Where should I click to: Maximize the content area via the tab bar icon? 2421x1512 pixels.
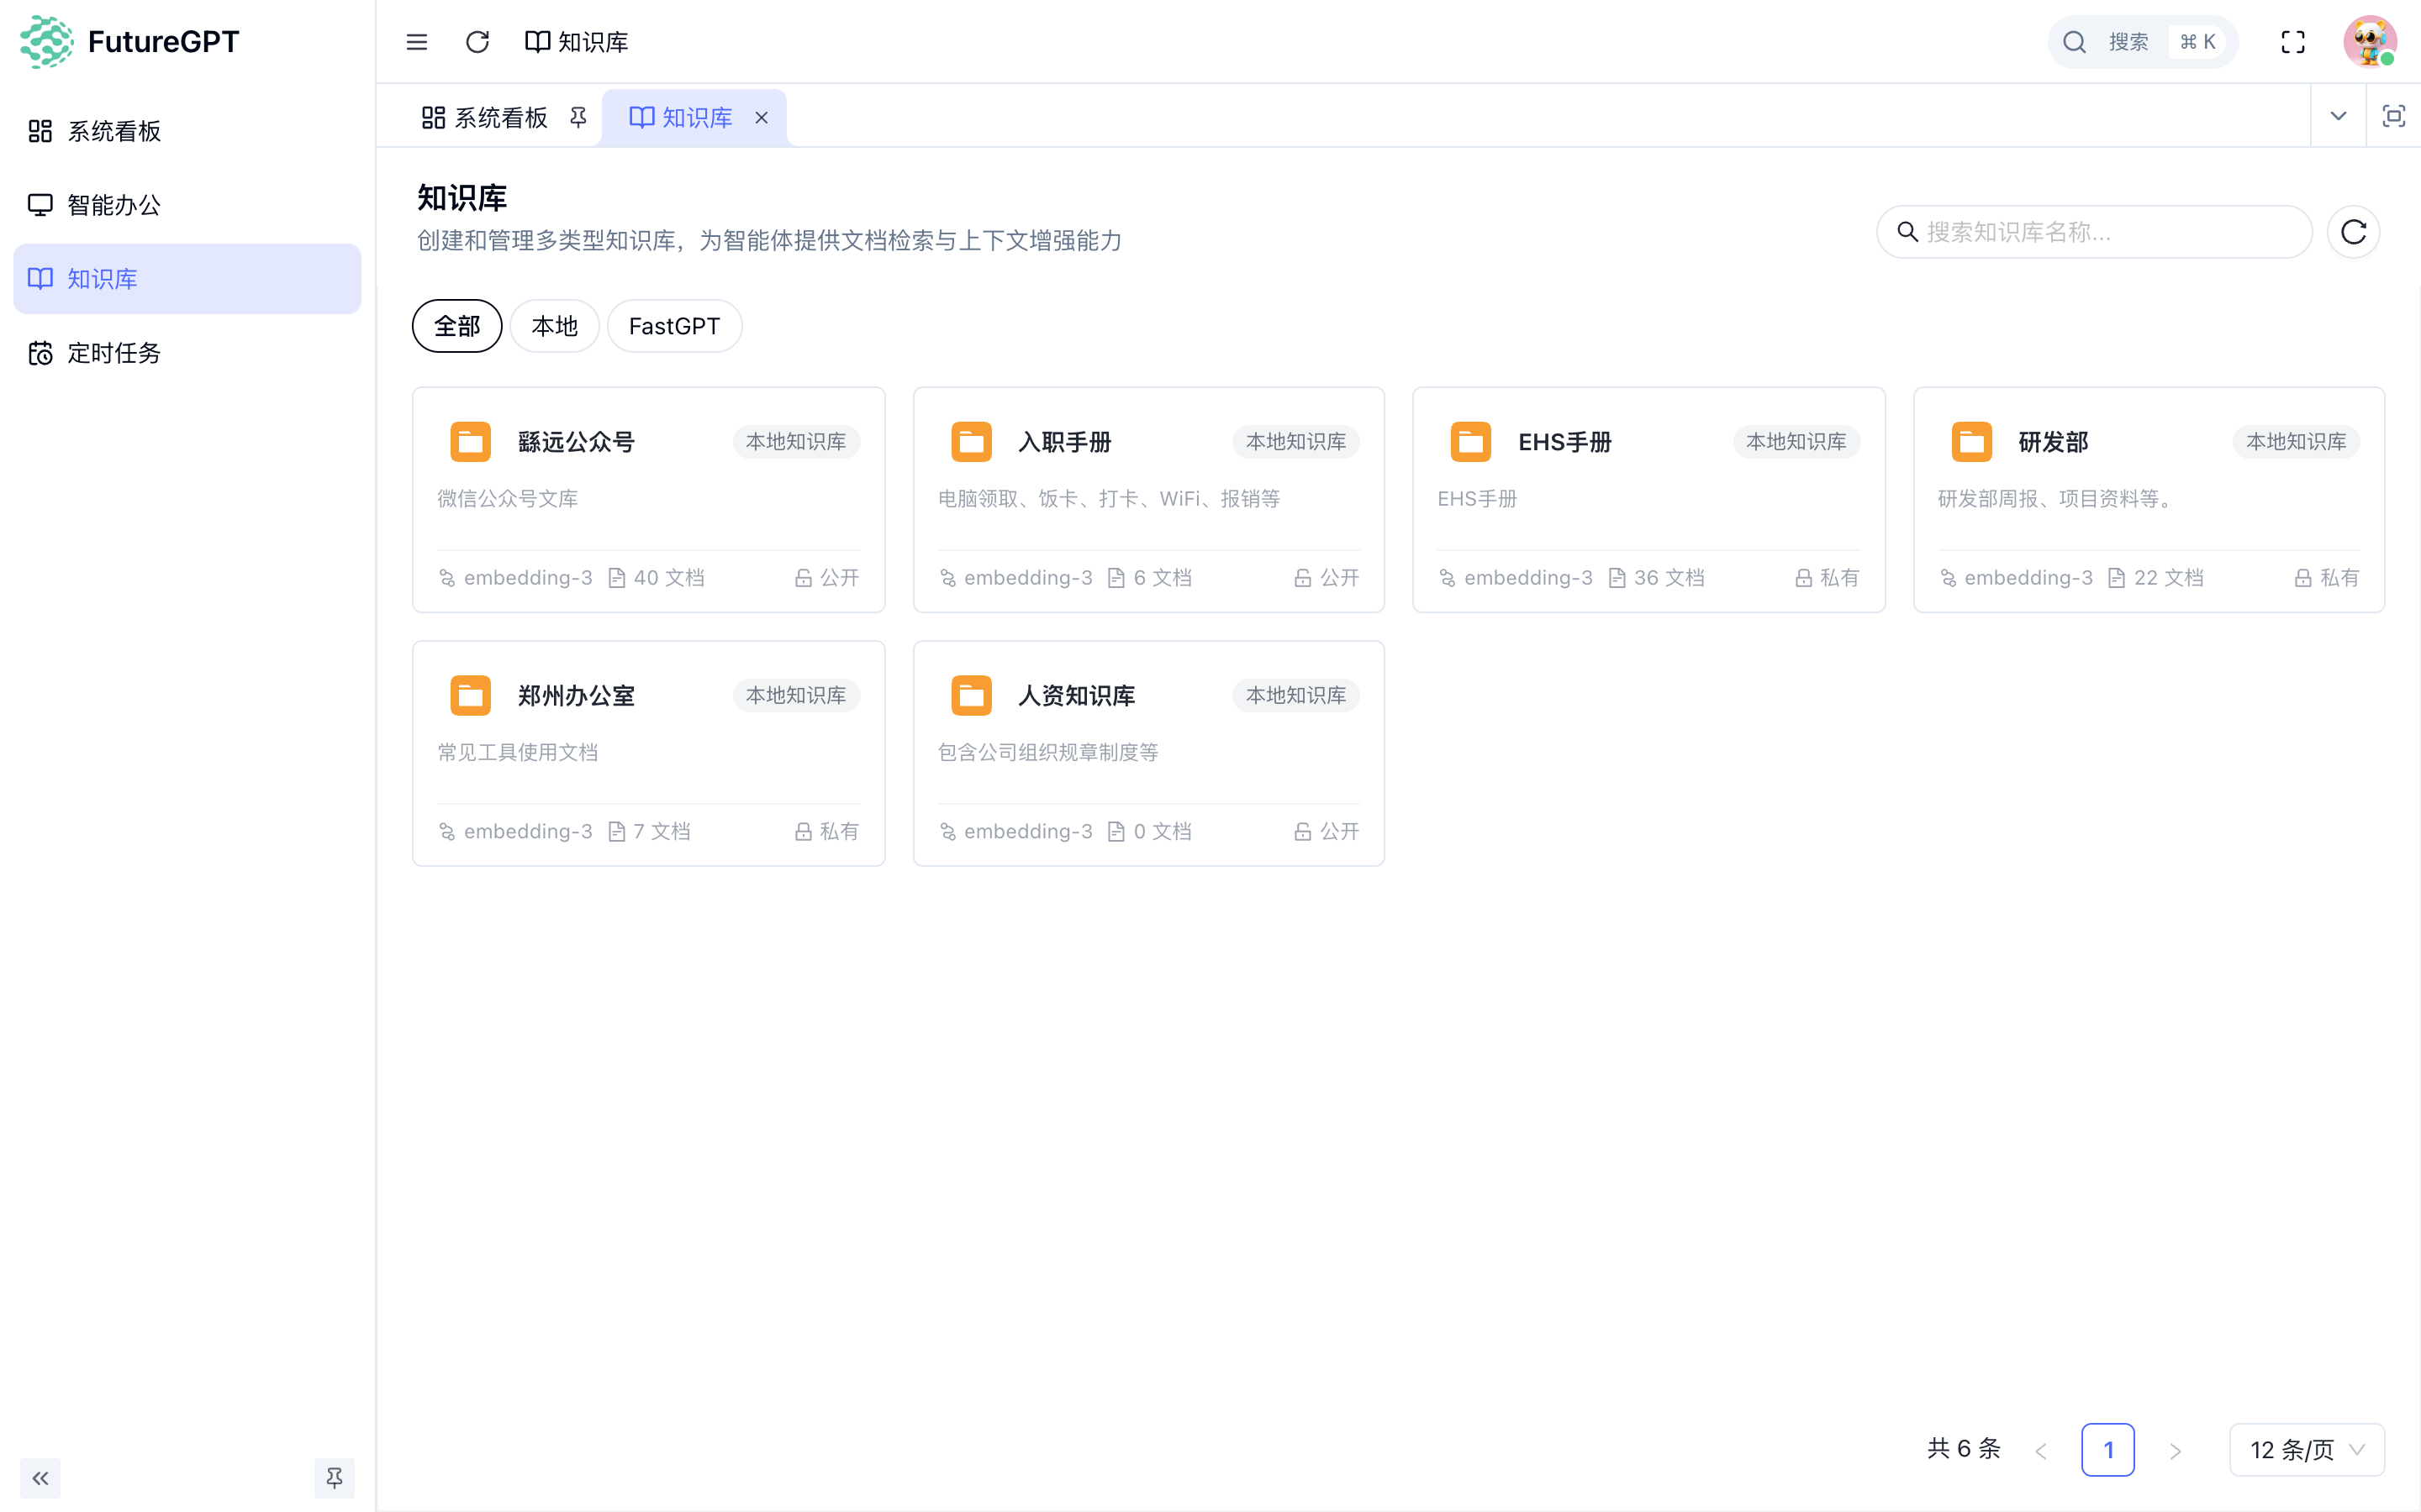[x=2393, y=116]
